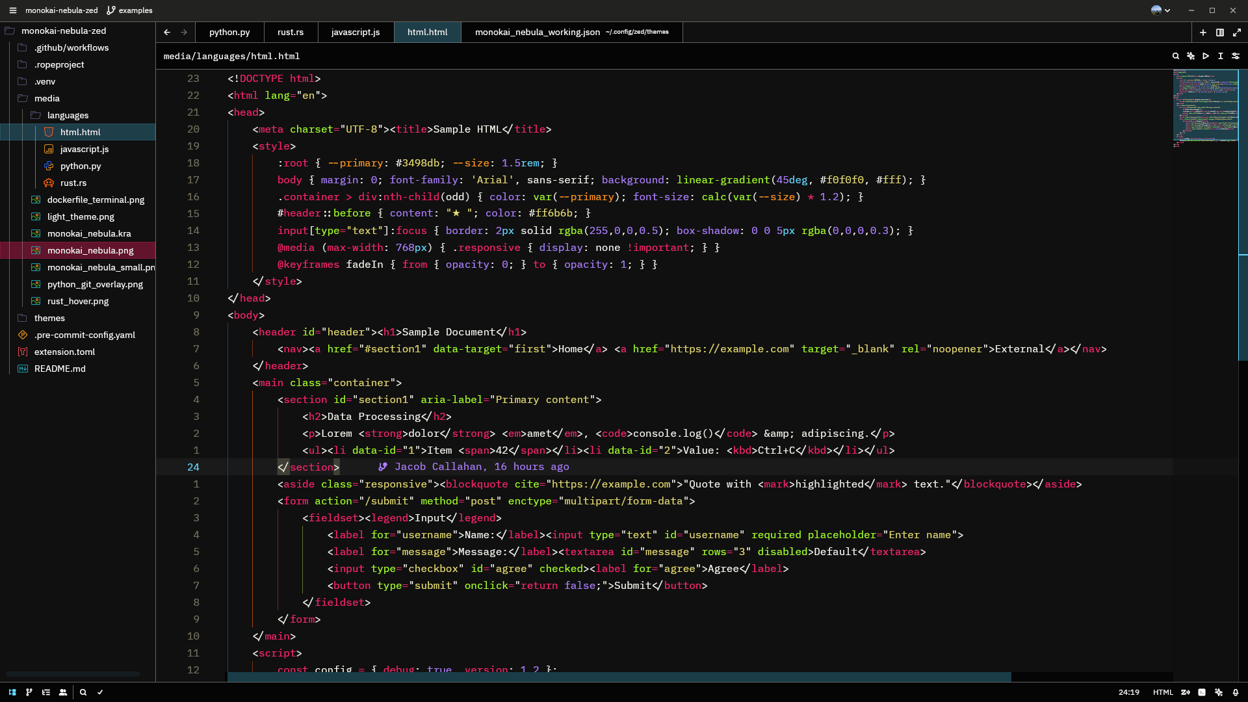Open the git panel from status bar
This screenshot has height=702, width=1248.
pyautogui.click(x=29, y=692)
